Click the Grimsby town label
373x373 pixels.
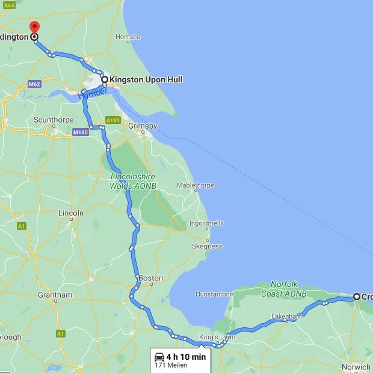tap(143, 126)
